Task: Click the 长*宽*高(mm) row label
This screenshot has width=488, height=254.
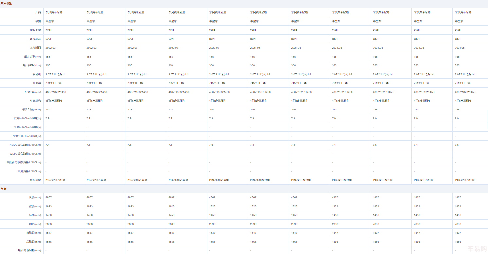Action: click(x=32, y=92)
